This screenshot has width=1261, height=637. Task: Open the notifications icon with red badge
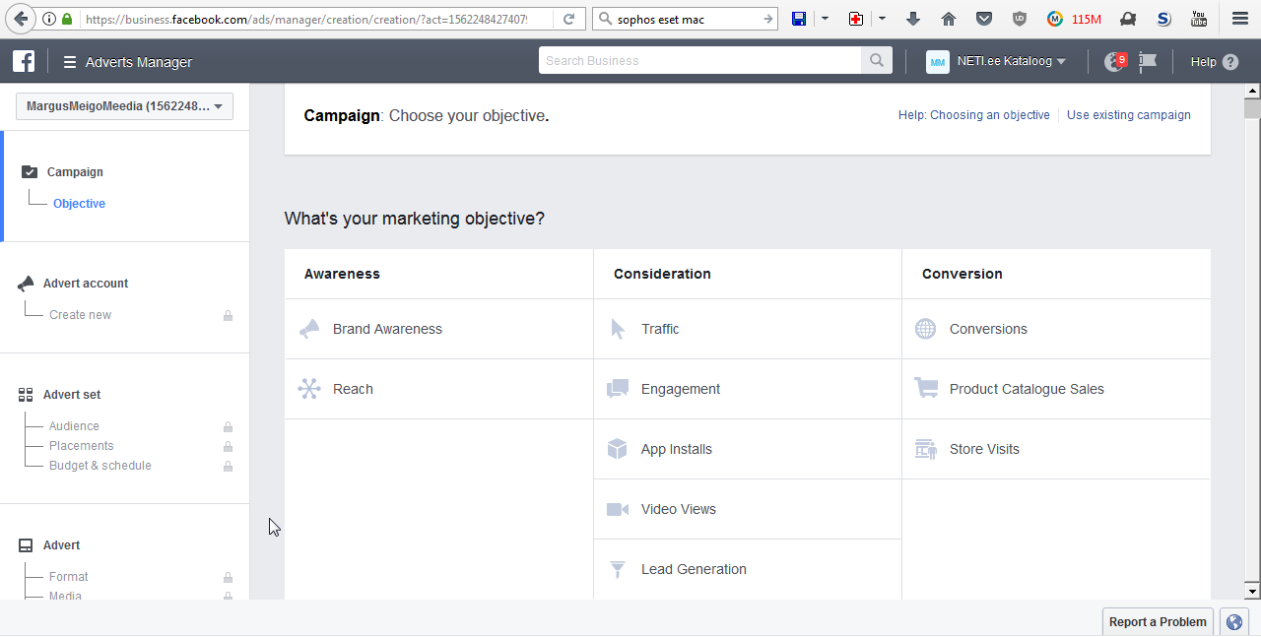click(1115, 61)
